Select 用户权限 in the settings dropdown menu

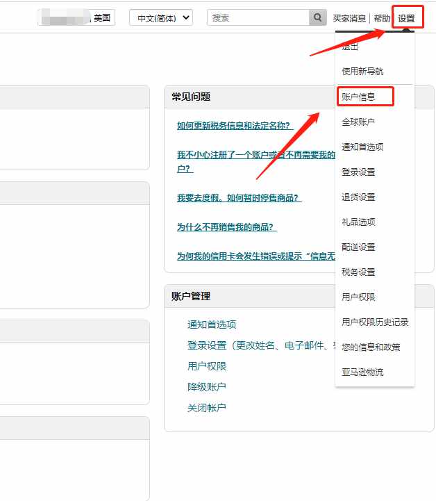[358, 297]
